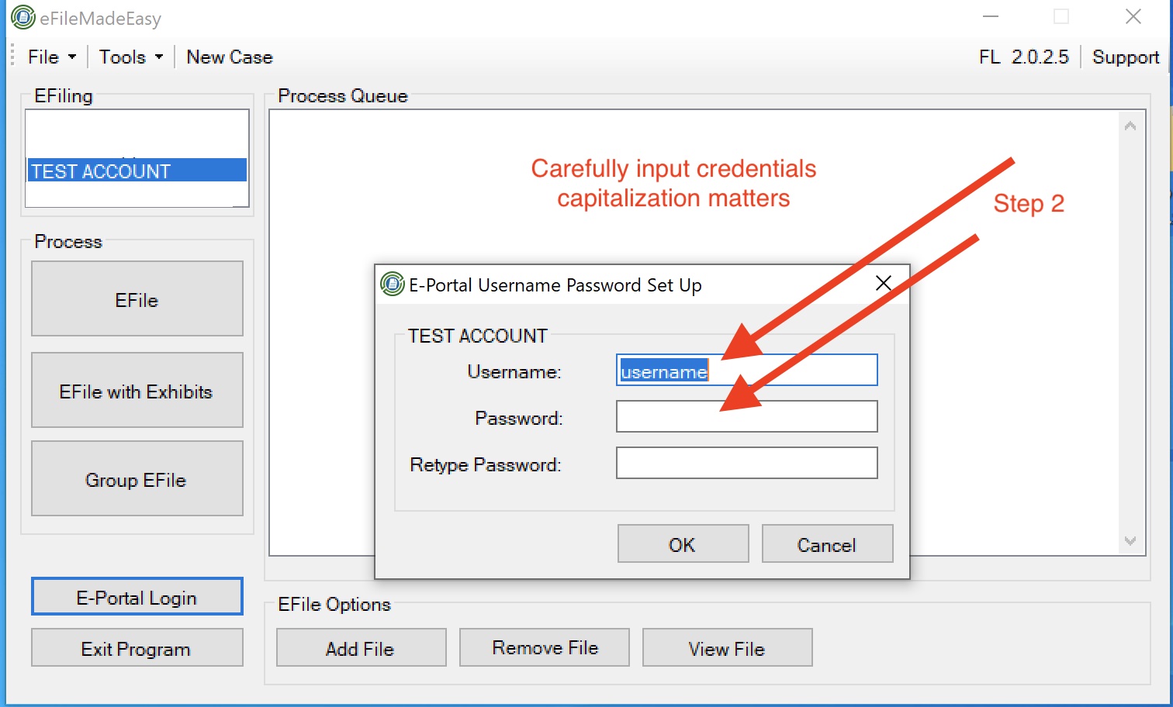Click the FL 2.0.2.5 version label

tap(1024, 57)
